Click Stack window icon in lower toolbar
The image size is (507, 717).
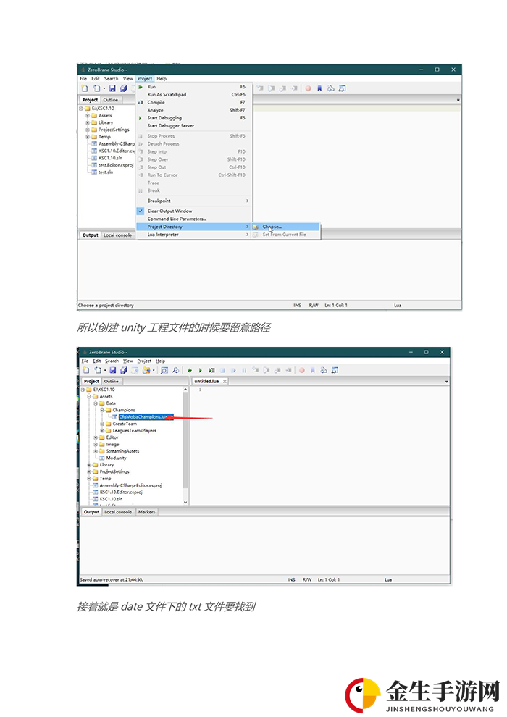[x=324, y=370]
